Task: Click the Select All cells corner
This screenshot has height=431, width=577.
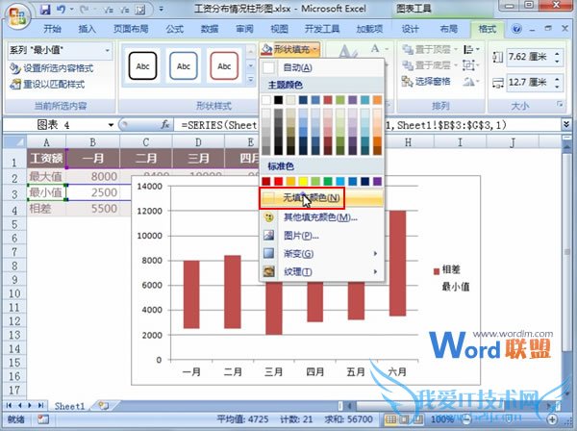Action: point(14,141)
